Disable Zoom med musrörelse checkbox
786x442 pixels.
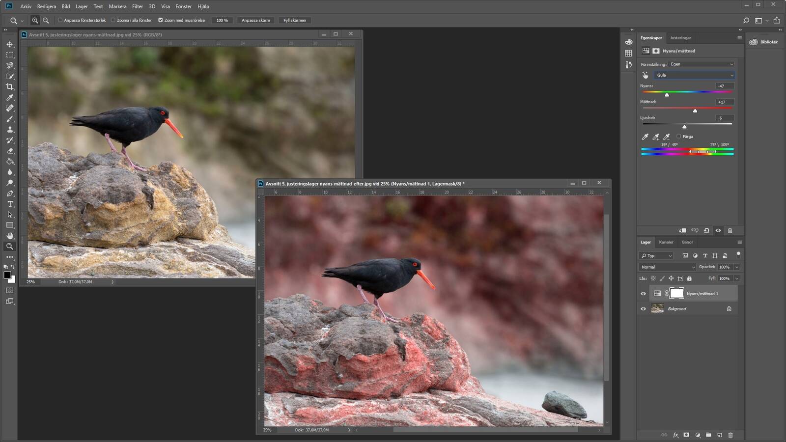tap(161, 20)
